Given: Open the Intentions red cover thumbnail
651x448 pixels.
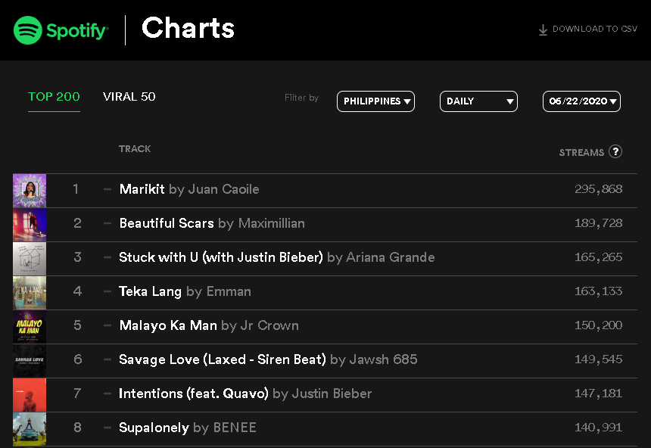Looking at the screenshot, I should (x=30, y=395).
